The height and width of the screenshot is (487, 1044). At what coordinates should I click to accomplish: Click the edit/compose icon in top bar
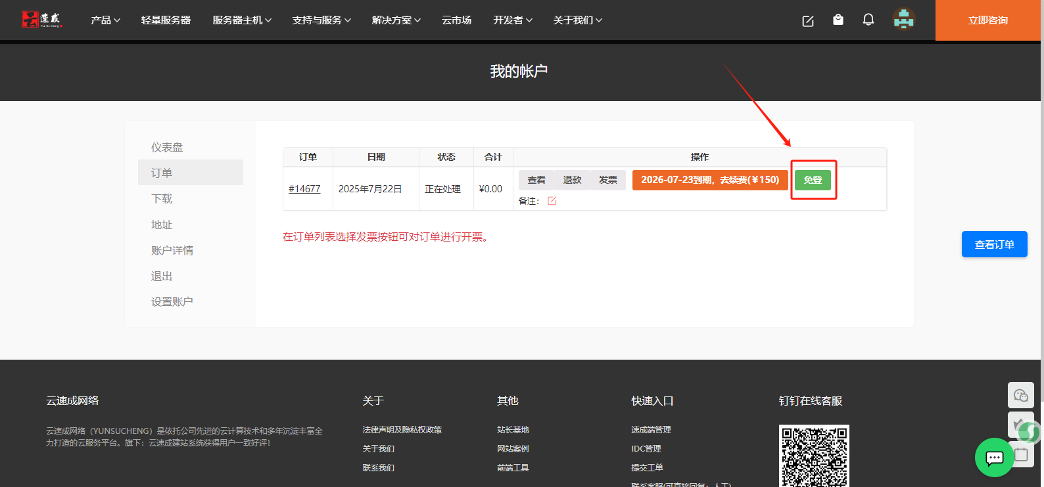(x=808, y=21)
